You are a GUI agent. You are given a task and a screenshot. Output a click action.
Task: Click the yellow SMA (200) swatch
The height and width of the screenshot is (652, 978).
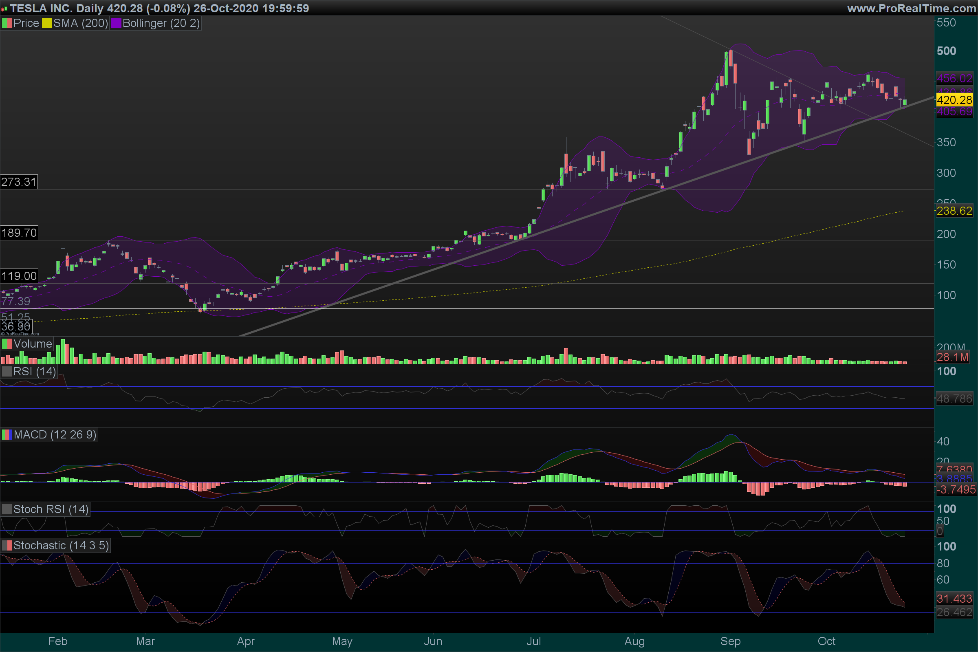[47, 23]
